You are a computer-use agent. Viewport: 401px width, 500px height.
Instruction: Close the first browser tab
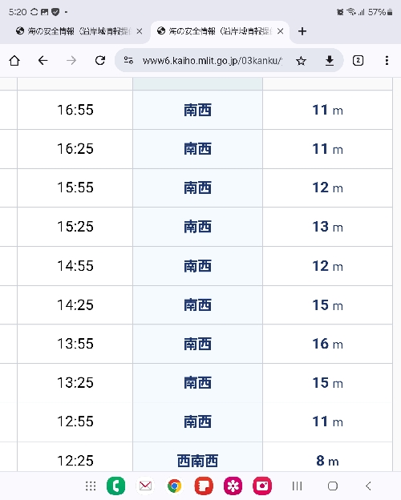click(x=140, y=31)
